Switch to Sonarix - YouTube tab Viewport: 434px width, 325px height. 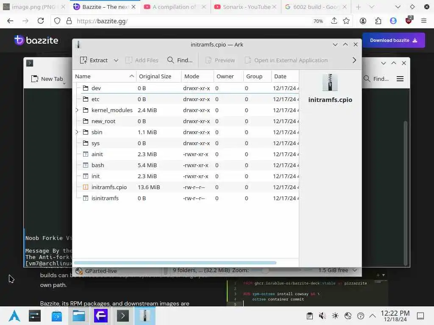click(x=245, y=7)
